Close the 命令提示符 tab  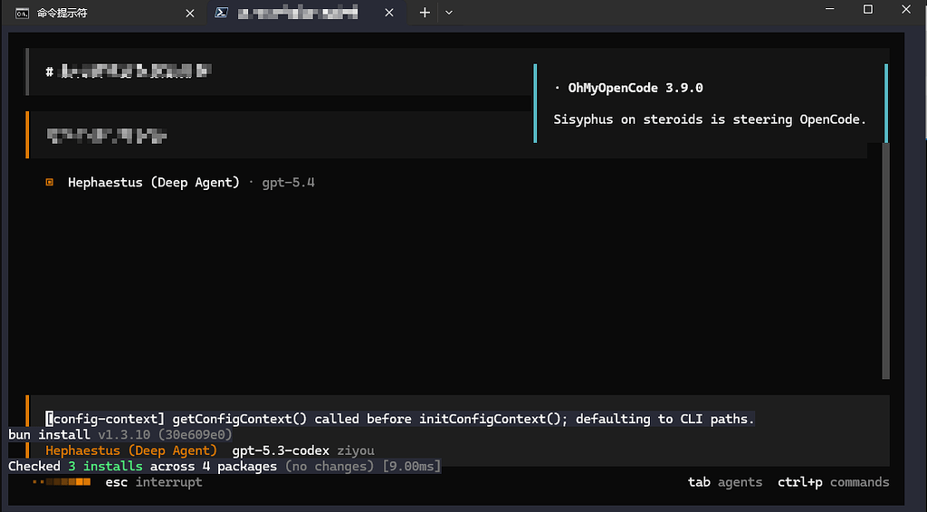(x=190, y=13)
